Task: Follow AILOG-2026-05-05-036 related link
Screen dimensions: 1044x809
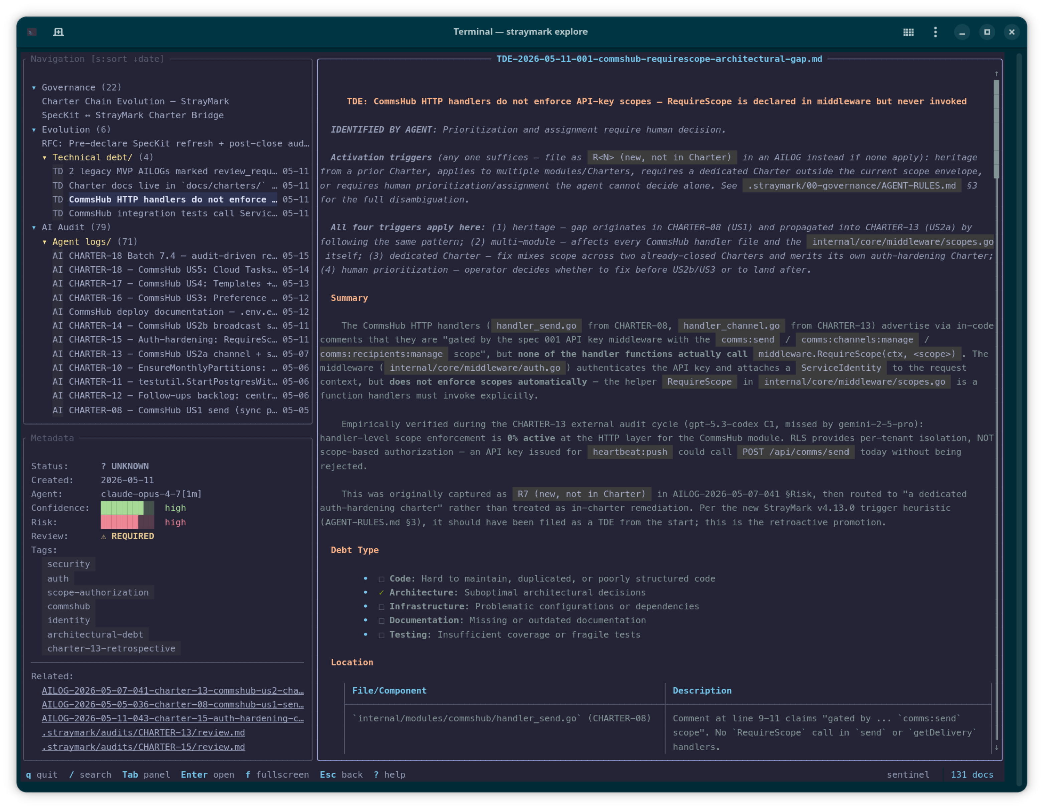Action: click(172, 705)
